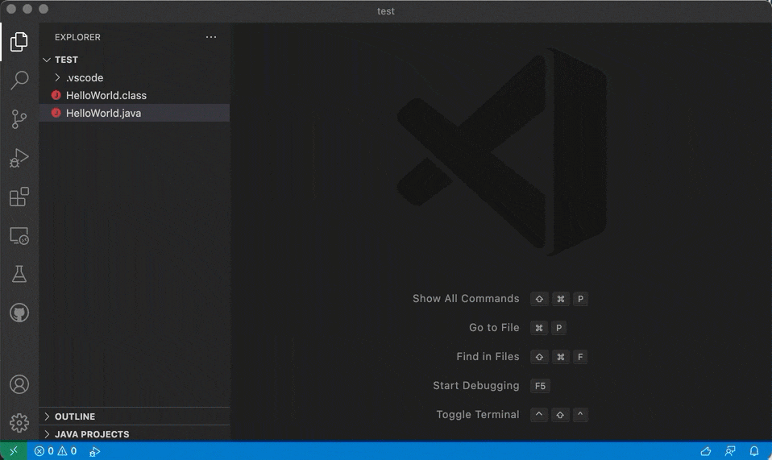Screen dimensions: 772x460
Task: Open the Source Control view
Action: [19, 119]
